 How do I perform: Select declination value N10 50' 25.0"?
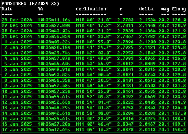coord(94,91)
